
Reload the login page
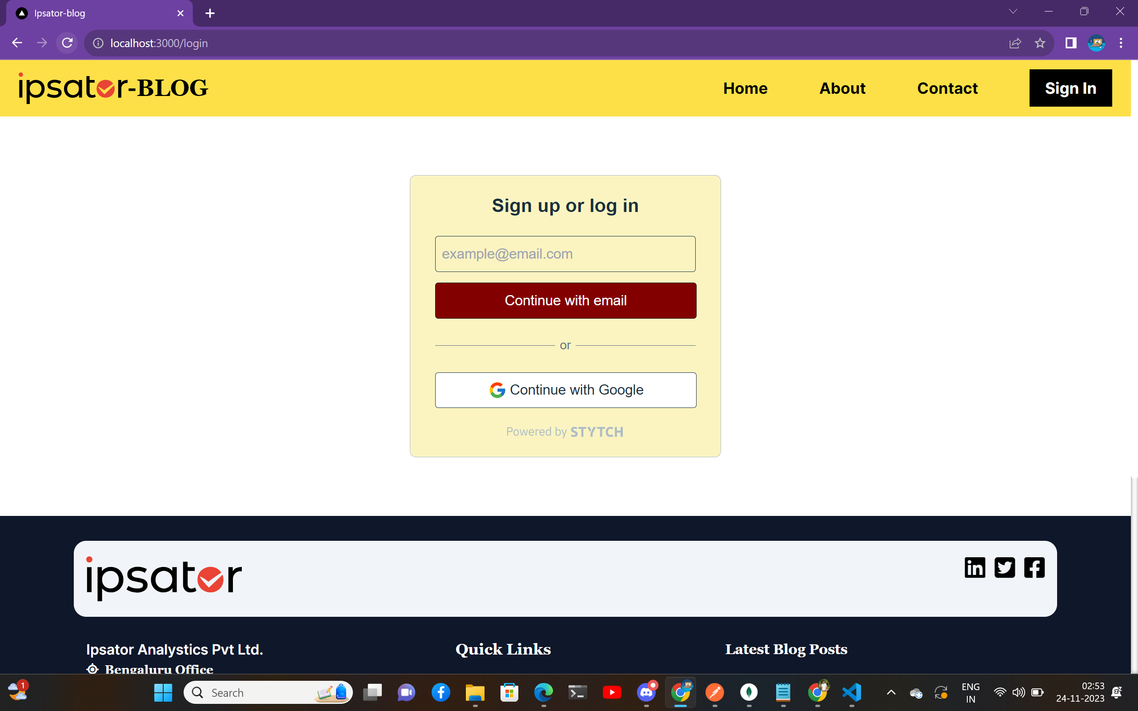point(67,43)
